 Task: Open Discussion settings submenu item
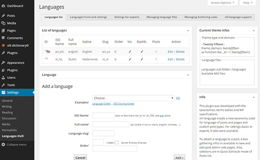pyautogui.click(x=9, y=118)
